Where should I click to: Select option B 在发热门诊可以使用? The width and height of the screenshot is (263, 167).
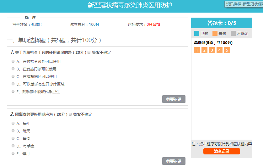[x=13, y=69]
